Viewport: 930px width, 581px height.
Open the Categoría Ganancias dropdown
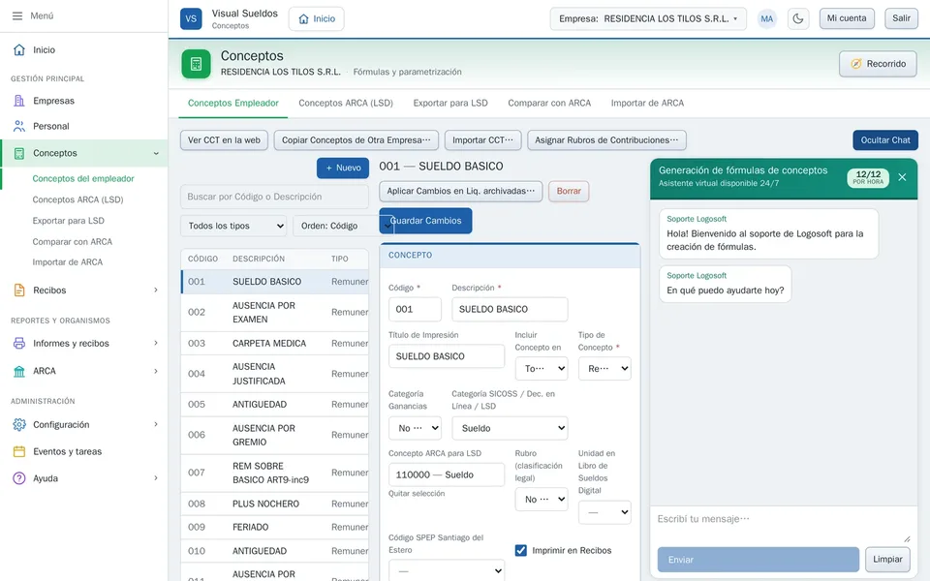coord(416,428)
